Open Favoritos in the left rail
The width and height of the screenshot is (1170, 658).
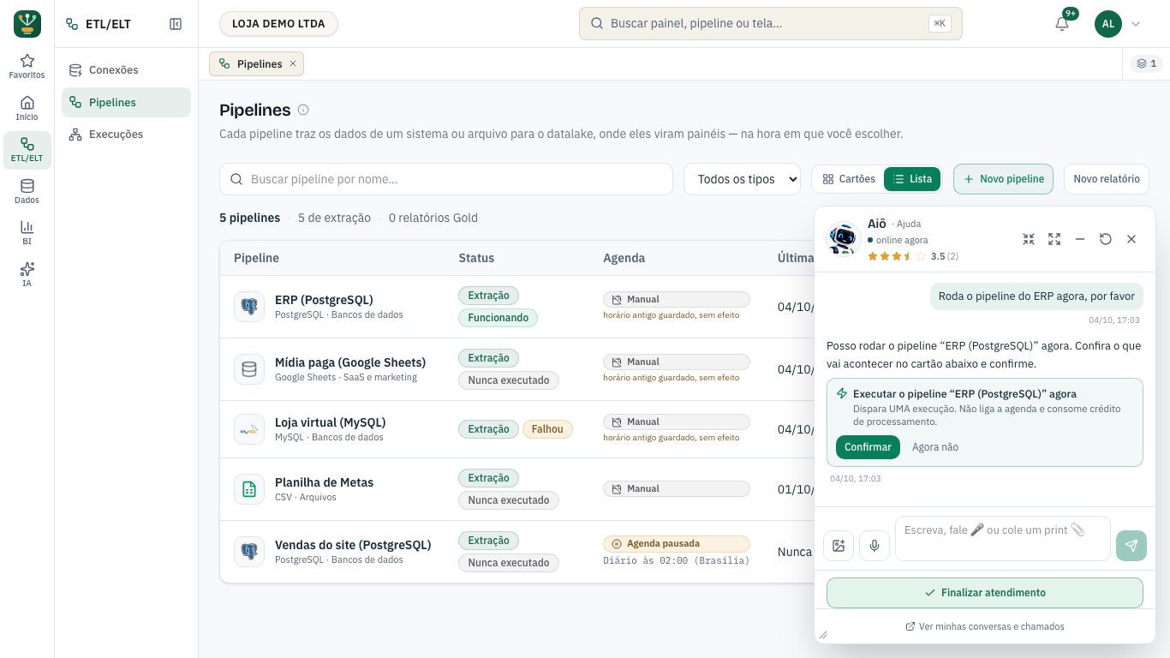pyautogui.click(x=27, y=67)
